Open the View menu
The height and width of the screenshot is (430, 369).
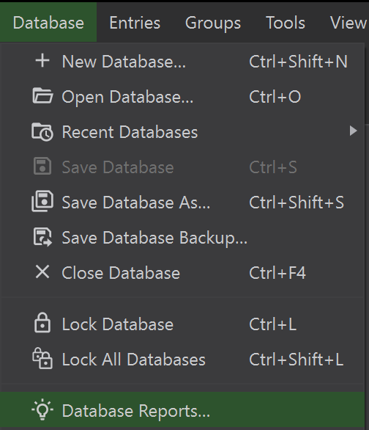click(348, 23)
